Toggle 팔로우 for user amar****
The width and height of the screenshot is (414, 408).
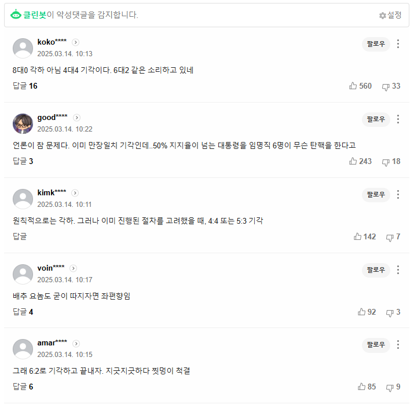(x=376, y=345)
